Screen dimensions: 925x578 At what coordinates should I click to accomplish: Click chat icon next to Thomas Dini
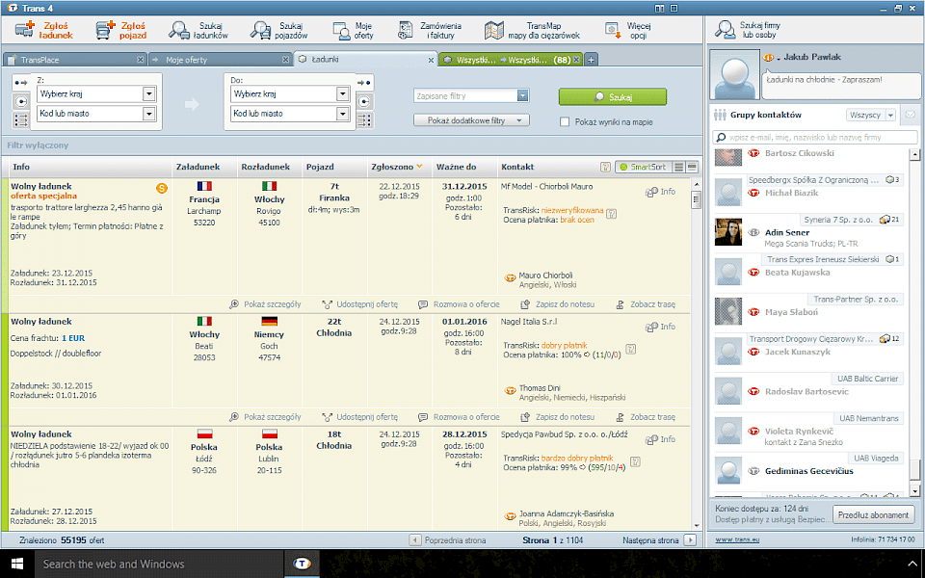point(511,390)
